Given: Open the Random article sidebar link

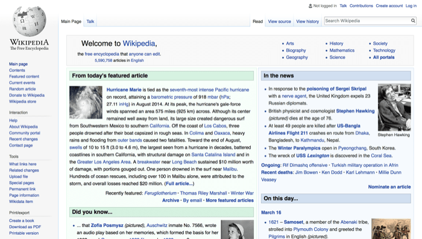Looking at the screenshot, I should pyautogui.click(x=22, y=89).
